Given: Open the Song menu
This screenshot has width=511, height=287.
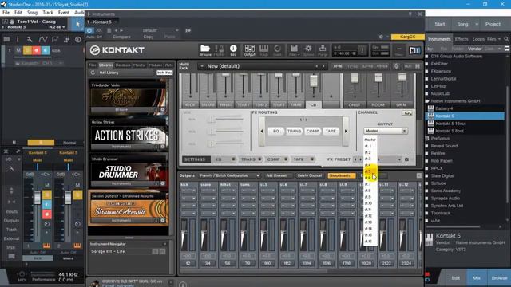Looking at the screenshot, I should click(32, 13).
